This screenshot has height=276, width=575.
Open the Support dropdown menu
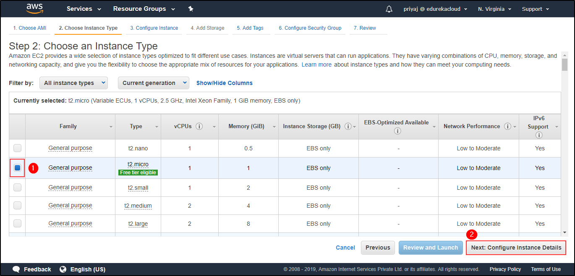point(536,9)
